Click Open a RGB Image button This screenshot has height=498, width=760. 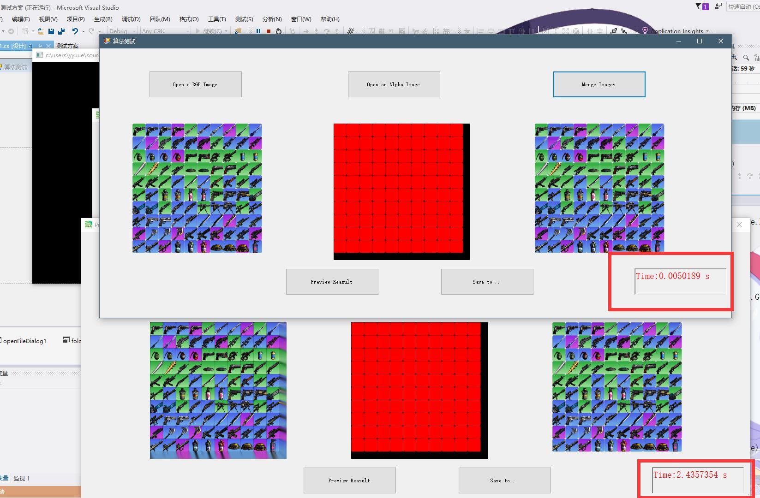(195, 84)
